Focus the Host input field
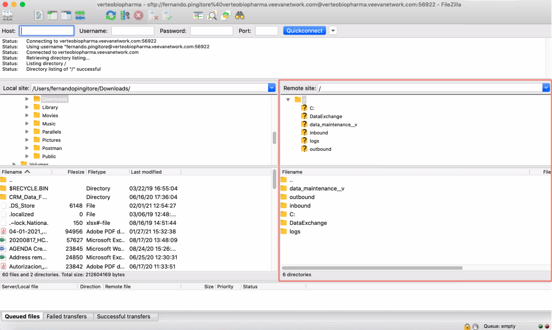Screen dimensions: 552x330 click(47, 31)
